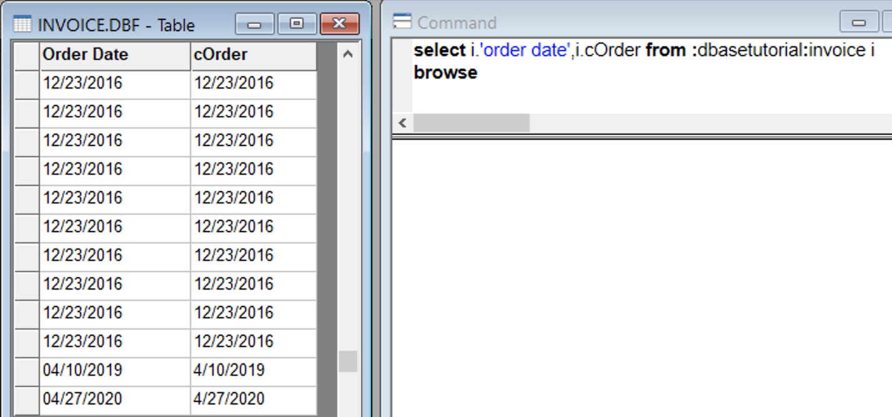This screenshot has height=417, width=892.
Task: Select the 04/27/2020 Order Date cell
Action: [x=115, y=399]
